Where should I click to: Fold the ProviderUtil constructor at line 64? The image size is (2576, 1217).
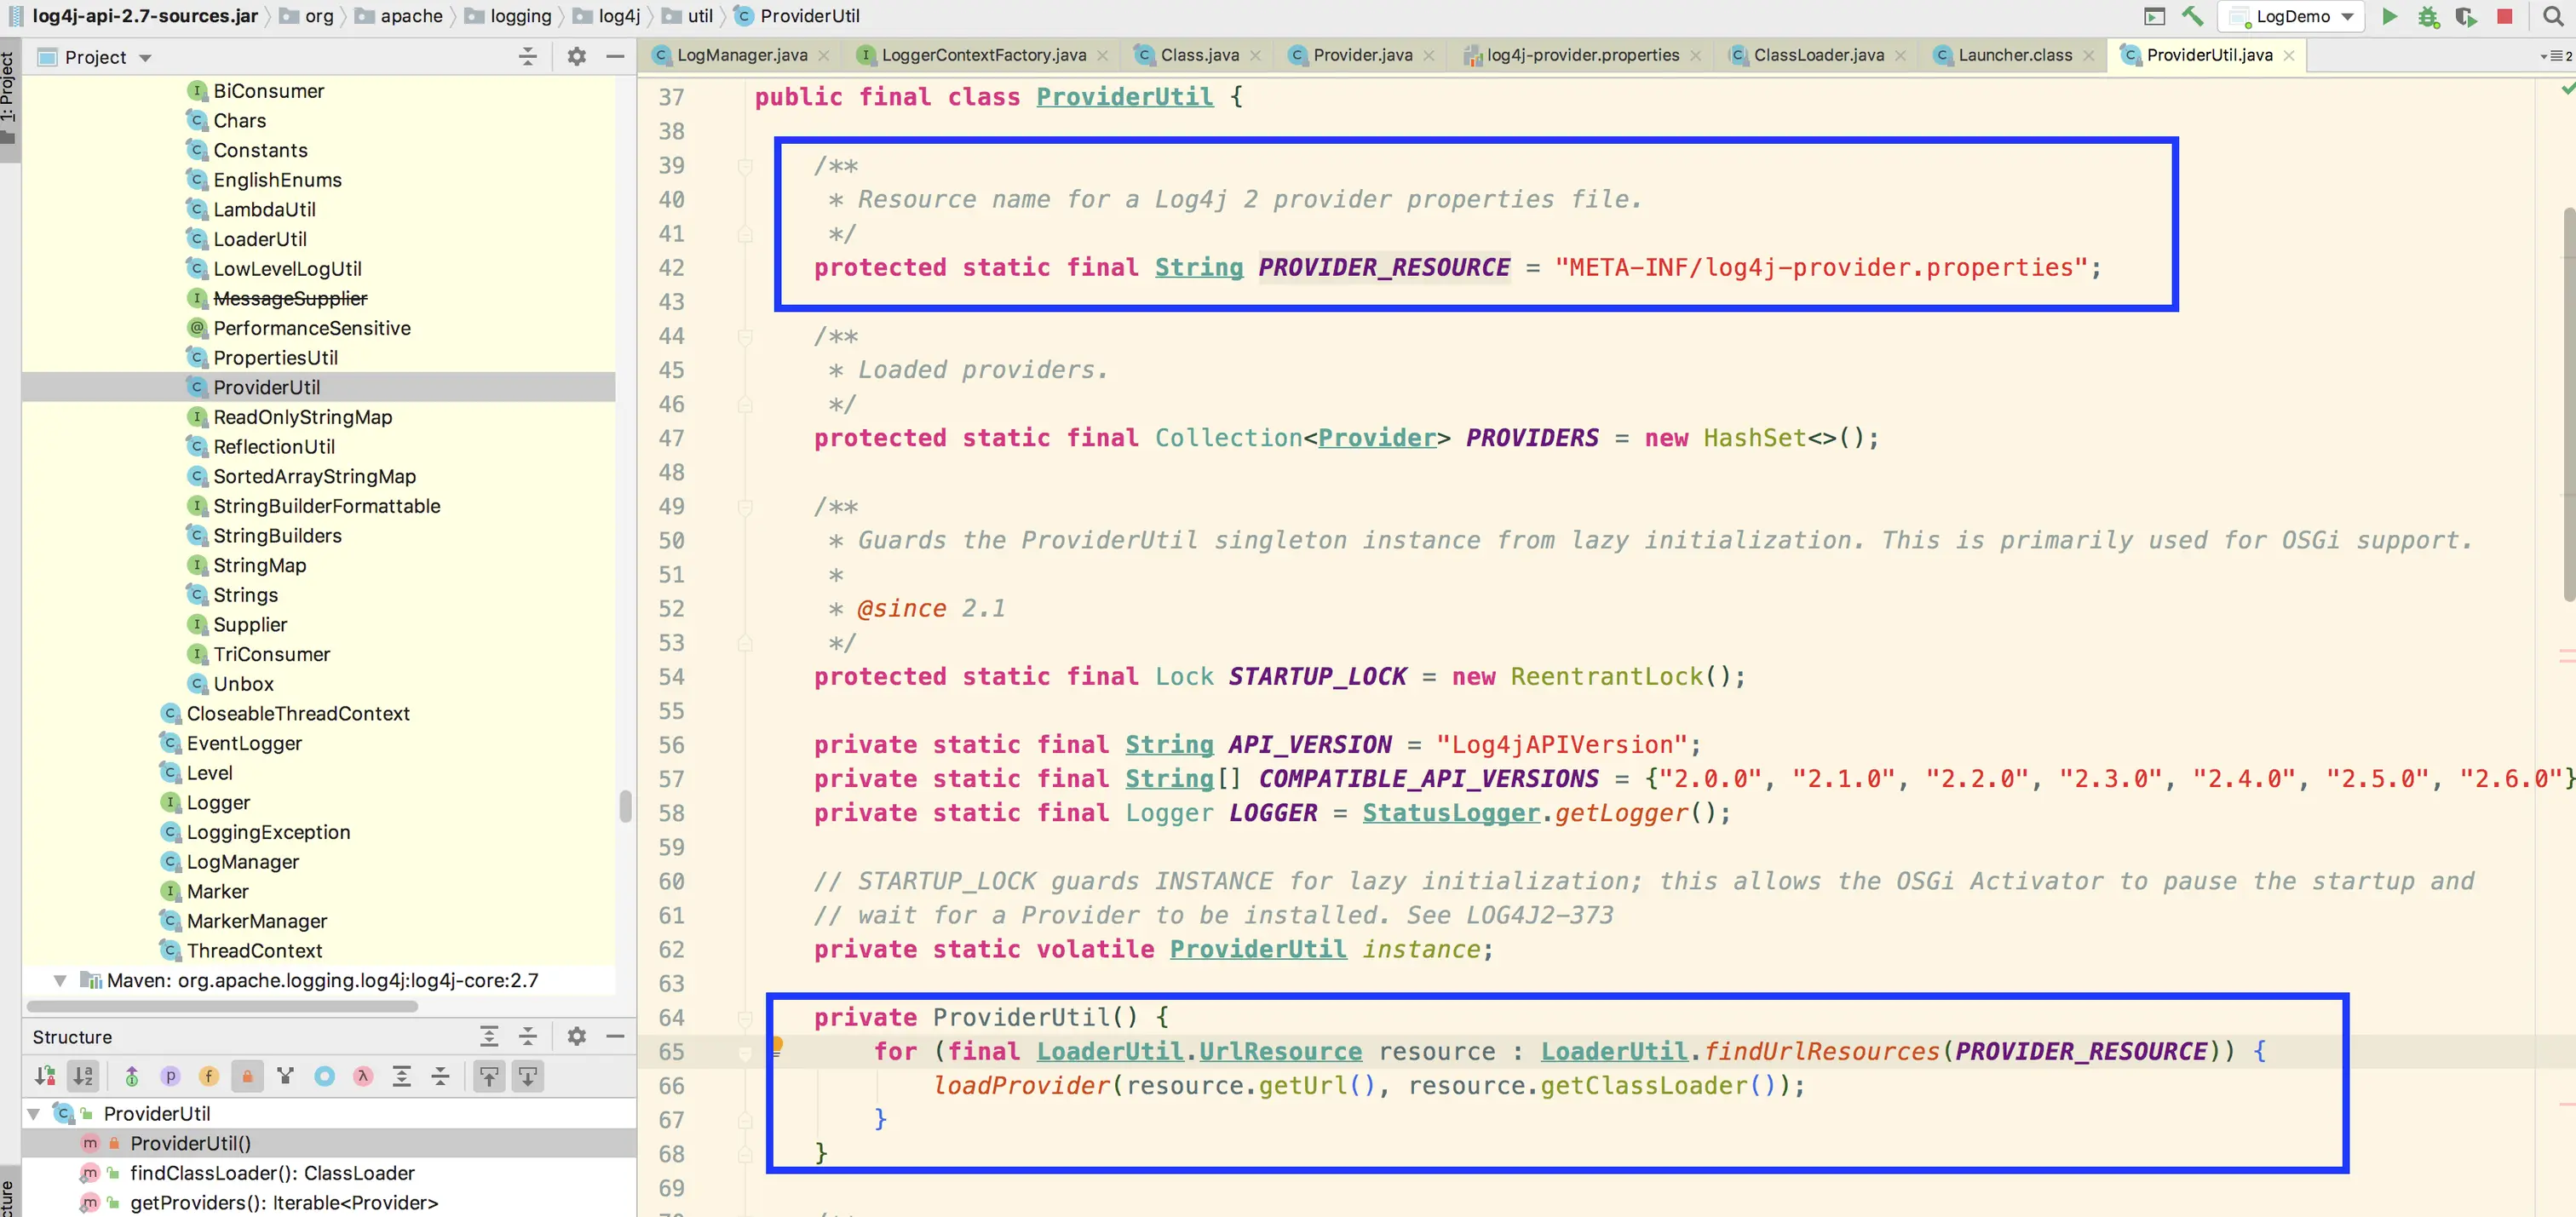tap(745, 1018)
